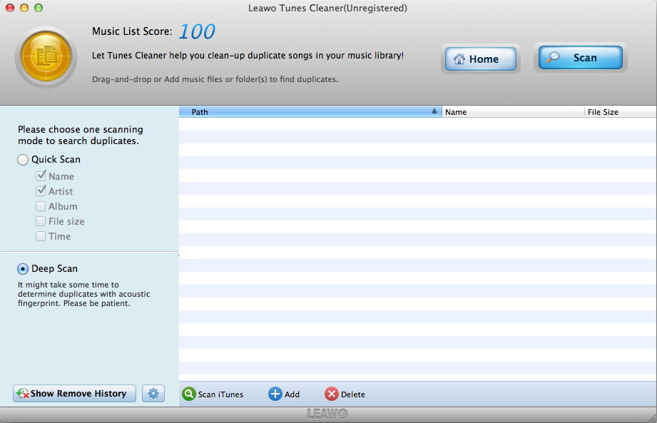
Task: Select the Deep Scan radio button
Action: pyautogui.click(x=23, y=269)
